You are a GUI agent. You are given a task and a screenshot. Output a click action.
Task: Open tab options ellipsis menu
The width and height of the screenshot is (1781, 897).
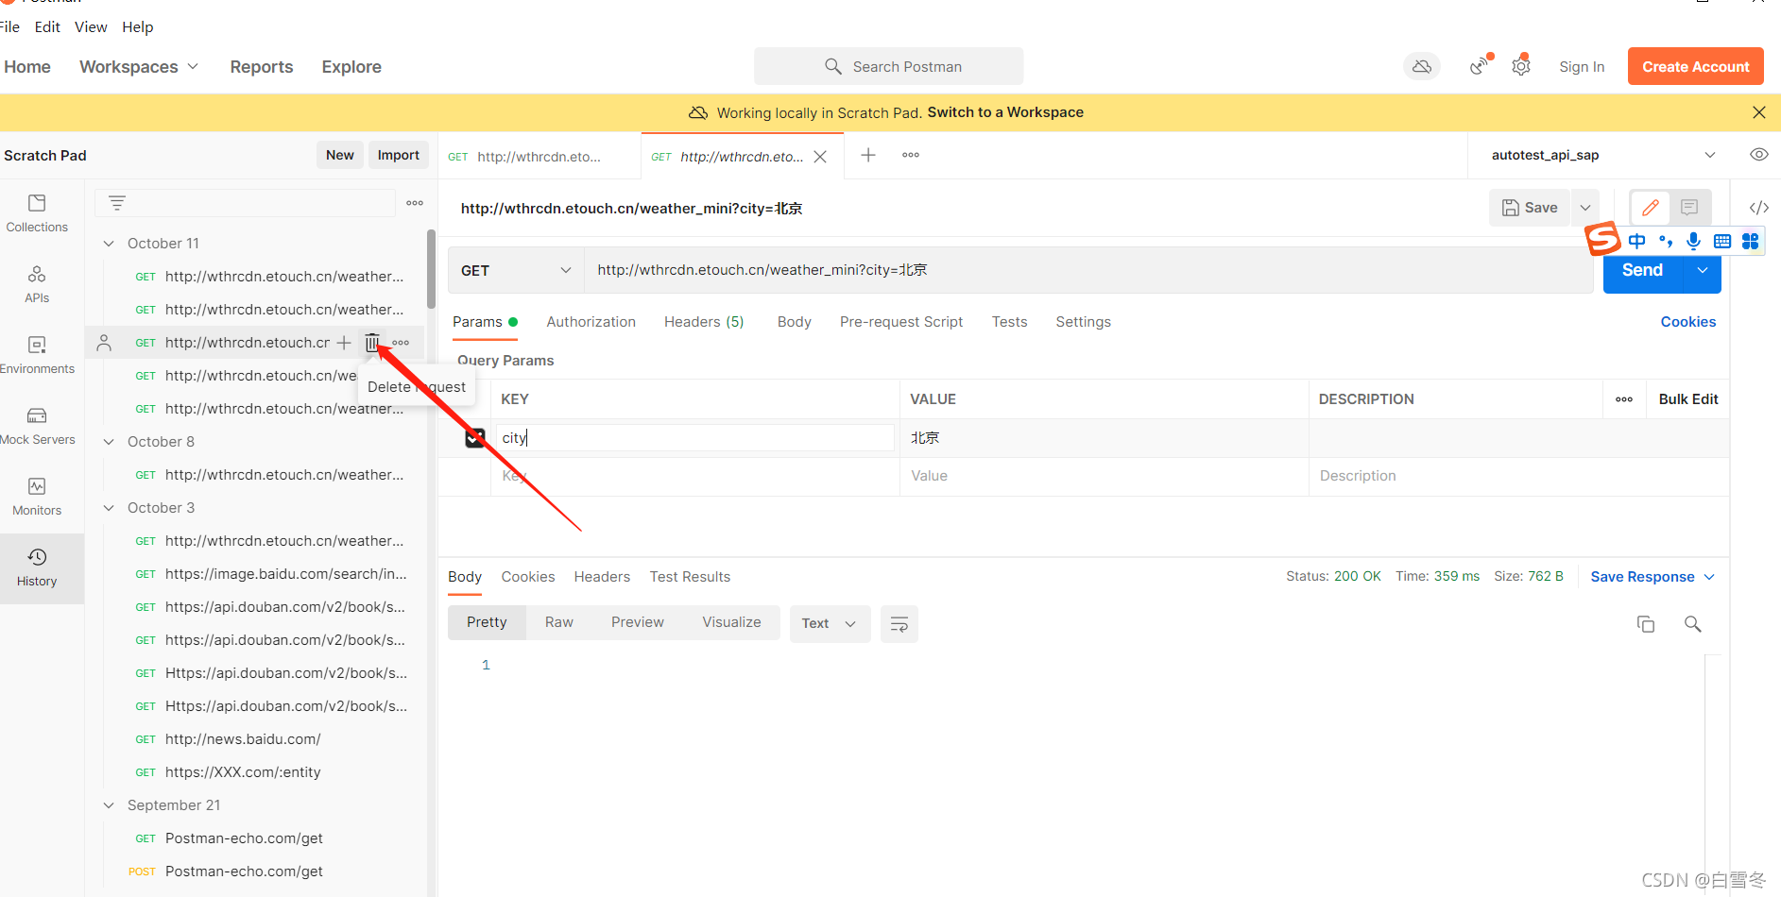point(911,155)
